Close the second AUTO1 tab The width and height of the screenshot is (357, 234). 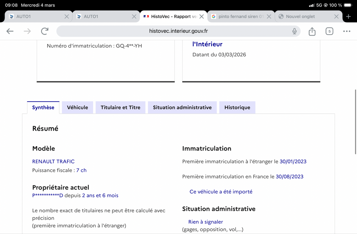(x=134, y=17)
